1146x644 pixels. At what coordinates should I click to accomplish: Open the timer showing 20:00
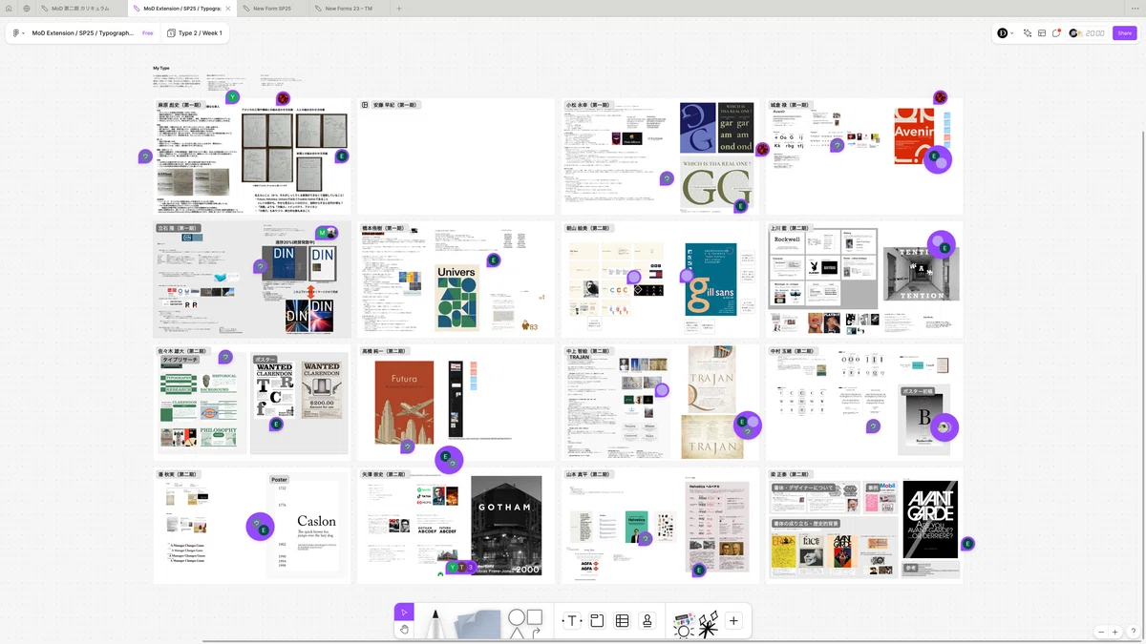click(1088, 32)
